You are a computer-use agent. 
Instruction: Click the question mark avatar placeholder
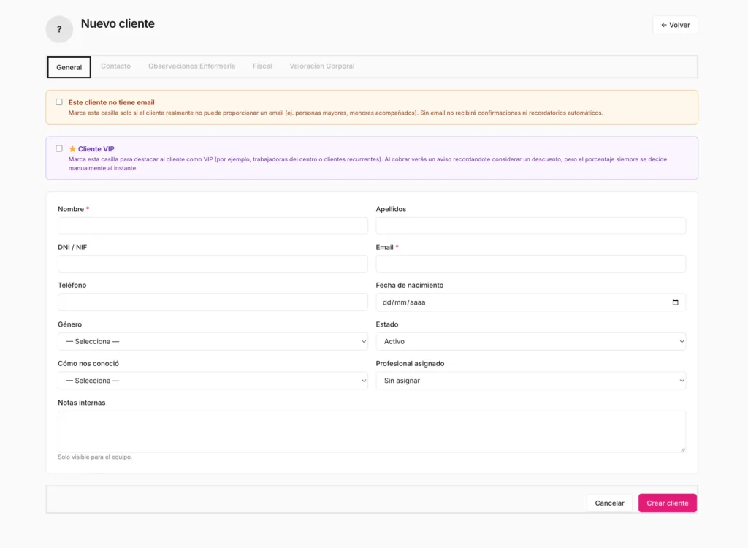[59, 29]
